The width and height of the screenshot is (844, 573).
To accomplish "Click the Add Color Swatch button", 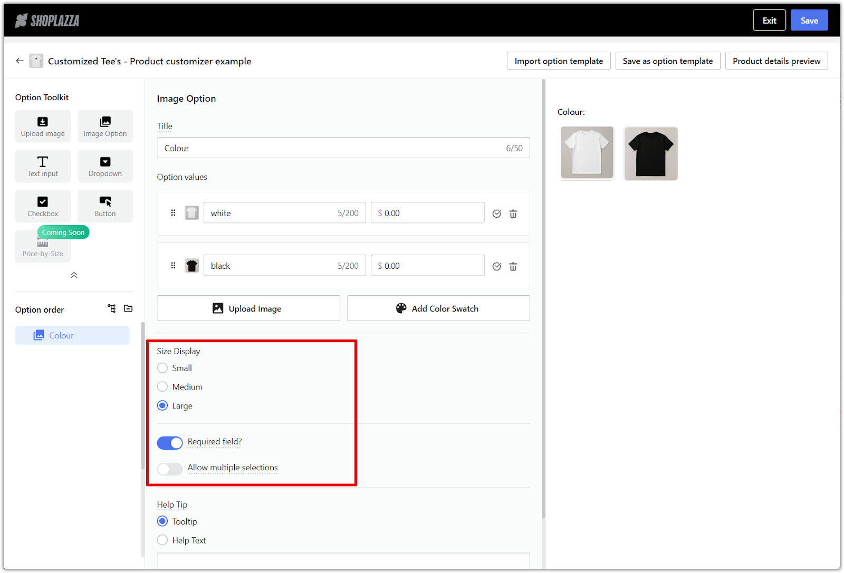I will pyautogui.click(x=438, y=308).
